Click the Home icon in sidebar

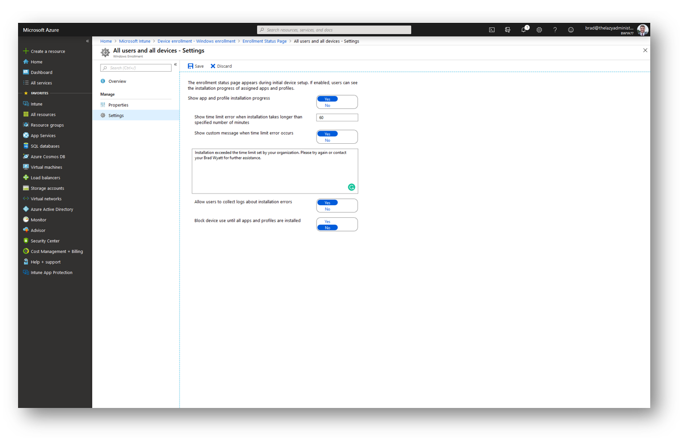(26, 61)
